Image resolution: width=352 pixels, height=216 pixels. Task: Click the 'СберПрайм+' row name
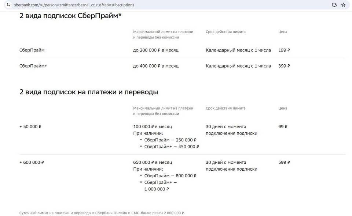coord(33,66)
